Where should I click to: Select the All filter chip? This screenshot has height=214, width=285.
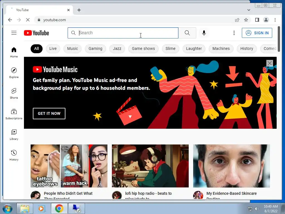coord(36,48)
